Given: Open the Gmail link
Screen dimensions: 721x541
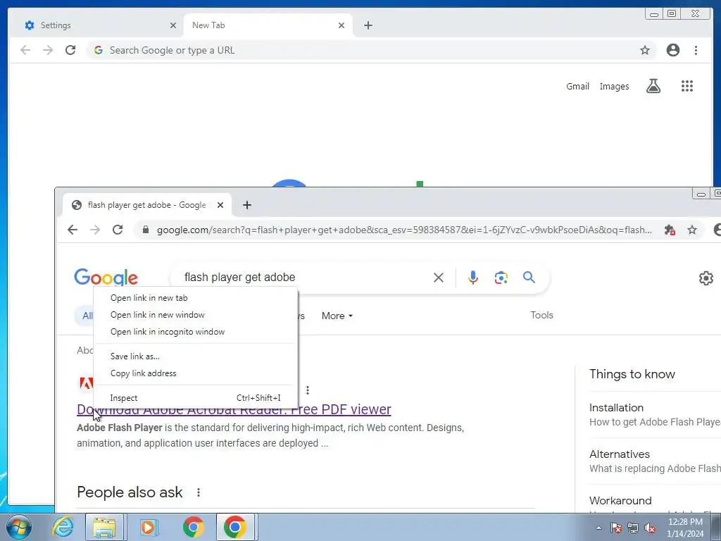Looking at the screenshot, I should point(577,86).
